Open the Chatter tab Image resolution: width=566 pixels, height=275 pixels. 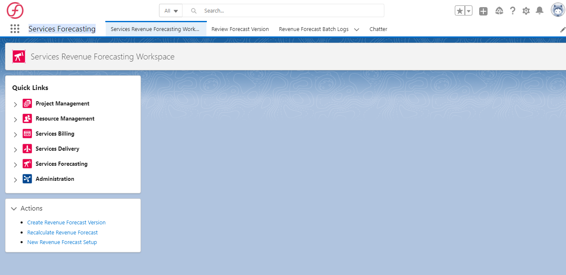(x=378, y=29)
